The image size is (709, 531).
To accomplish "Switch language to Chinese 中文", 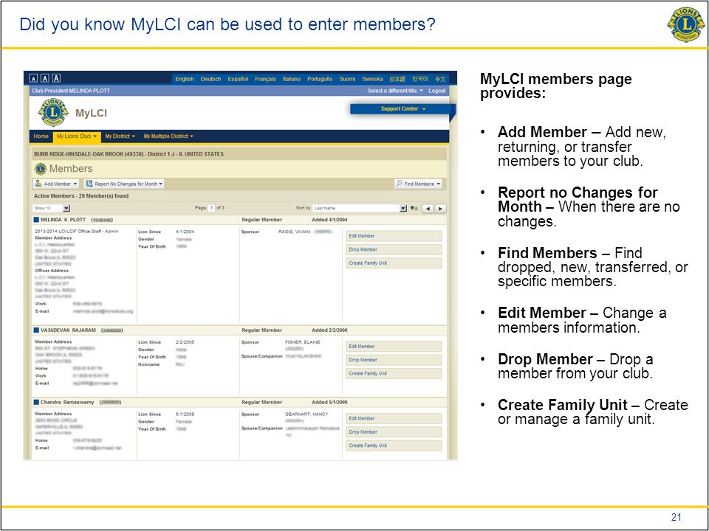I will click(x=440, y=79).
